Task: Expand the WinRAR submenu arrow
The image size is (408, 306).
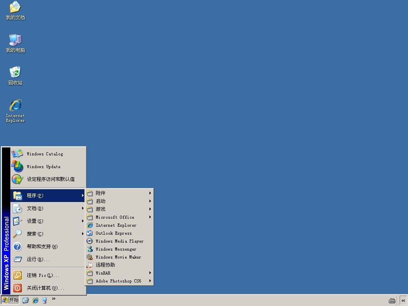Action: click(150, 273)
